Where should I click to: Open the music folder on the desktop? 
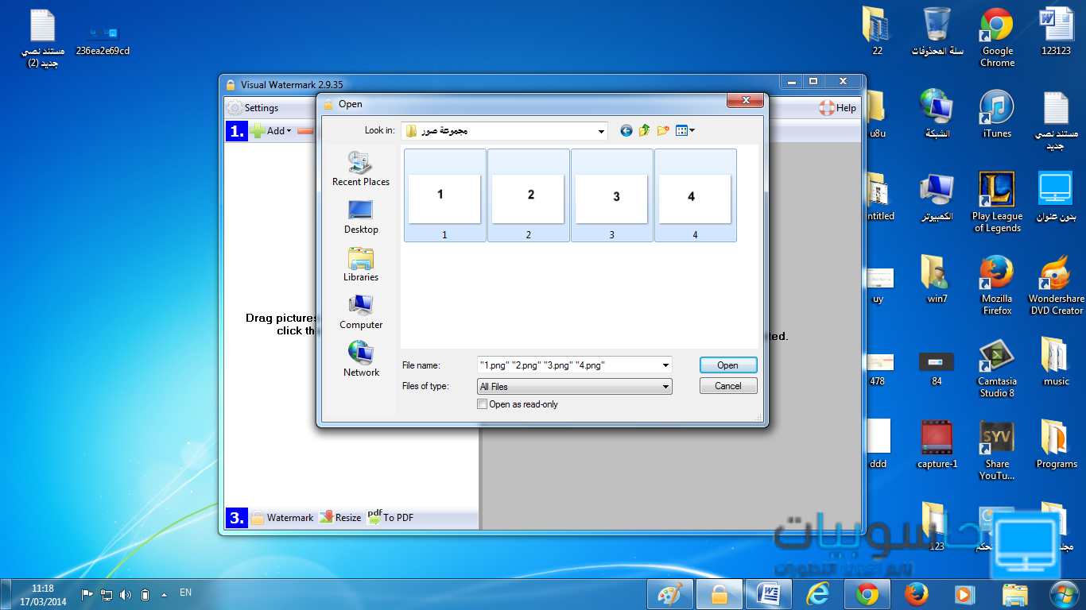click(x=1057, y=361)
